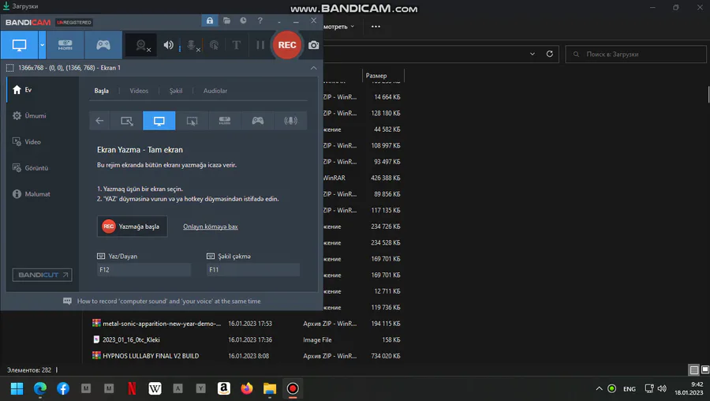Viewport: 710px width, 401px height.
Task: Select fullscreen mode icon in mode selector row
Action: (x=159, y=121)
